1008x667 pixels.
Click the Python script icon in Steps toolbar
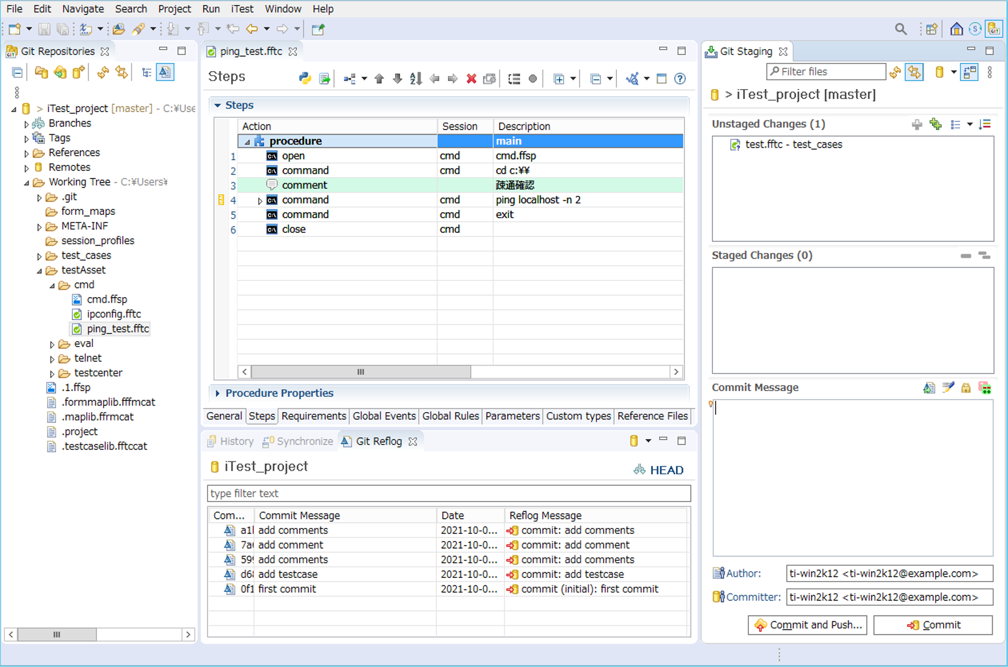click(x=305, y=78)
